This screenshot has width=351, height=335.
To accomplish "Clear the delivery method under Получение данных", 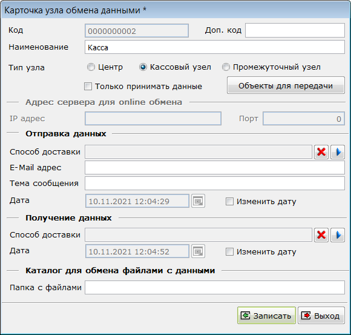I will [321, 235].
